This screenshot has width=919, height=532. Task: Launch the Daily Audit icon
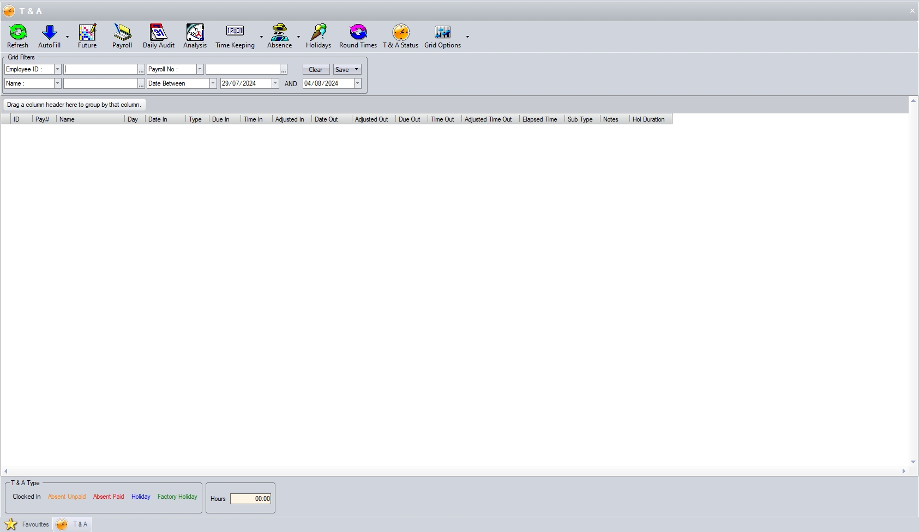(x=158, y=33)
